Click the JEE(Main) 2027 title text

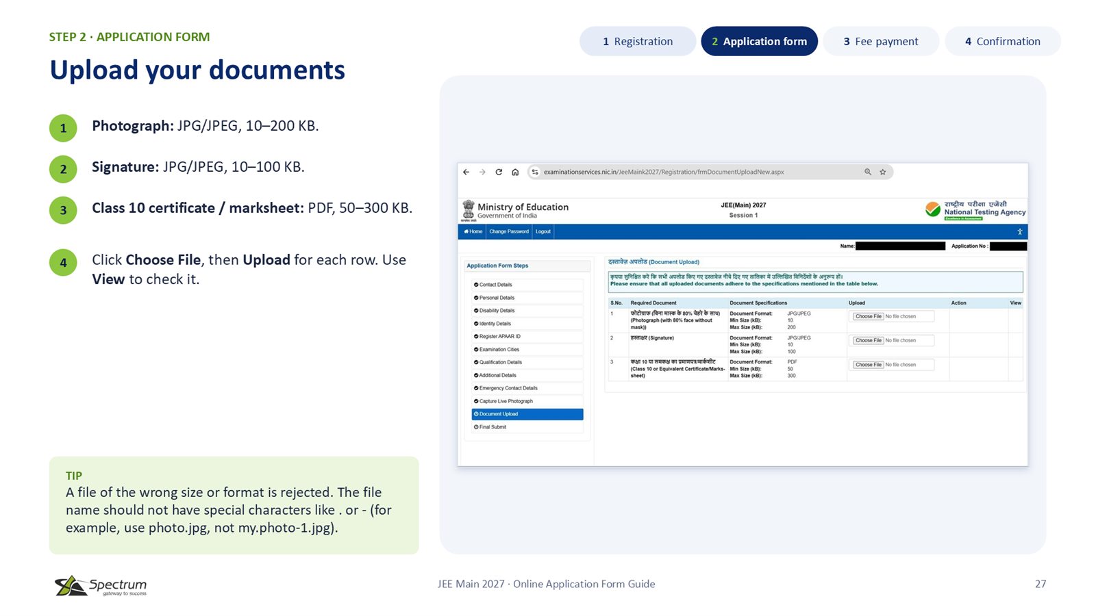[x=743, y=205]
